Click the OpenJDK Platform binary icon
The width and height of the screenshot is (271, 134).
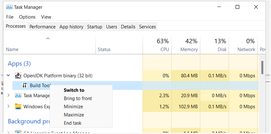pos(18,76)
